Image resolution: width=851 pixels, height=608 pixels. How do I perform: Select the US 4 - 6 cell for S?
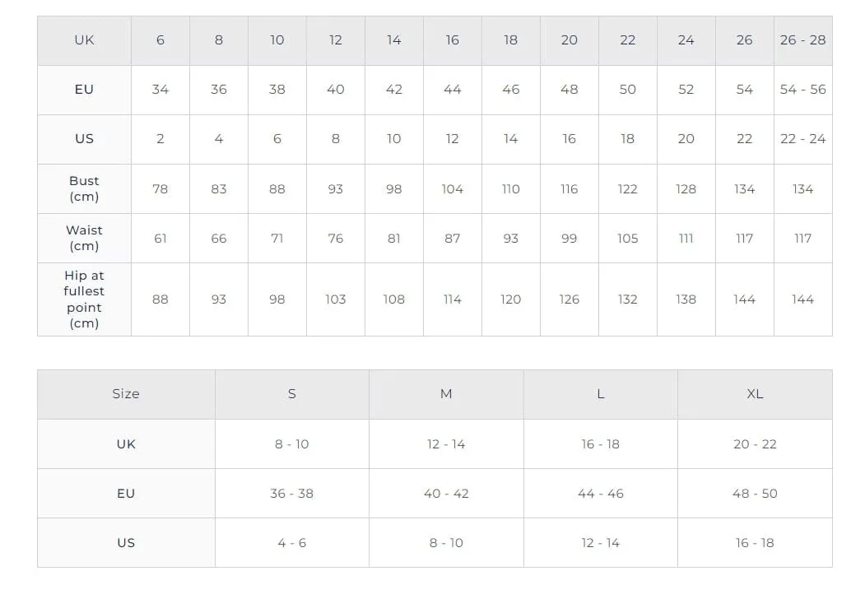click(x=292, y=543)
